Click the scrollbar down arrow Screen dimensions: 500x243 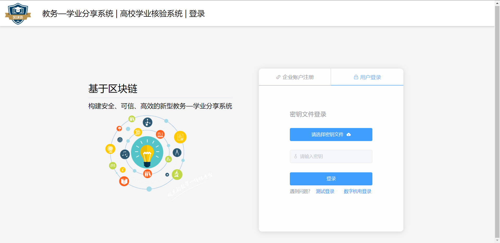[x=497, y=240]
